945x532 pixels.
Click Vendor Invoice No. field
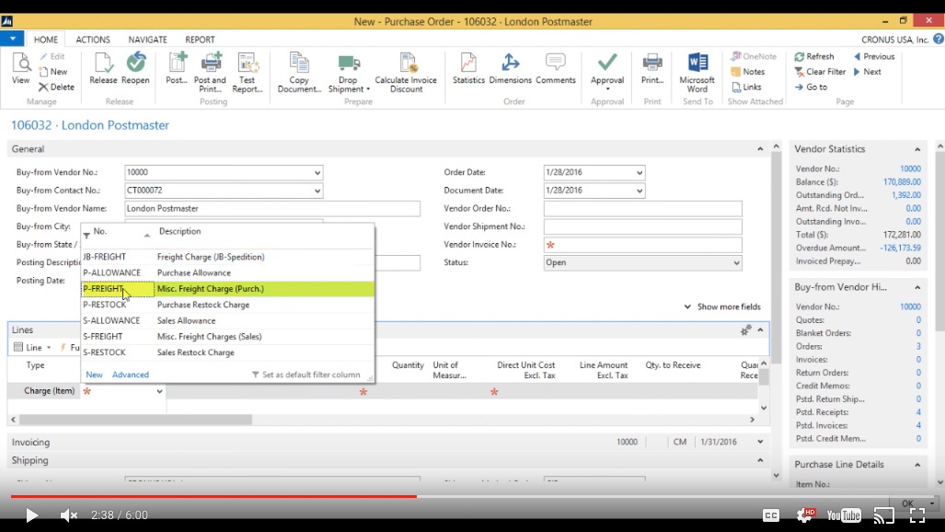[x=642, y=245]
